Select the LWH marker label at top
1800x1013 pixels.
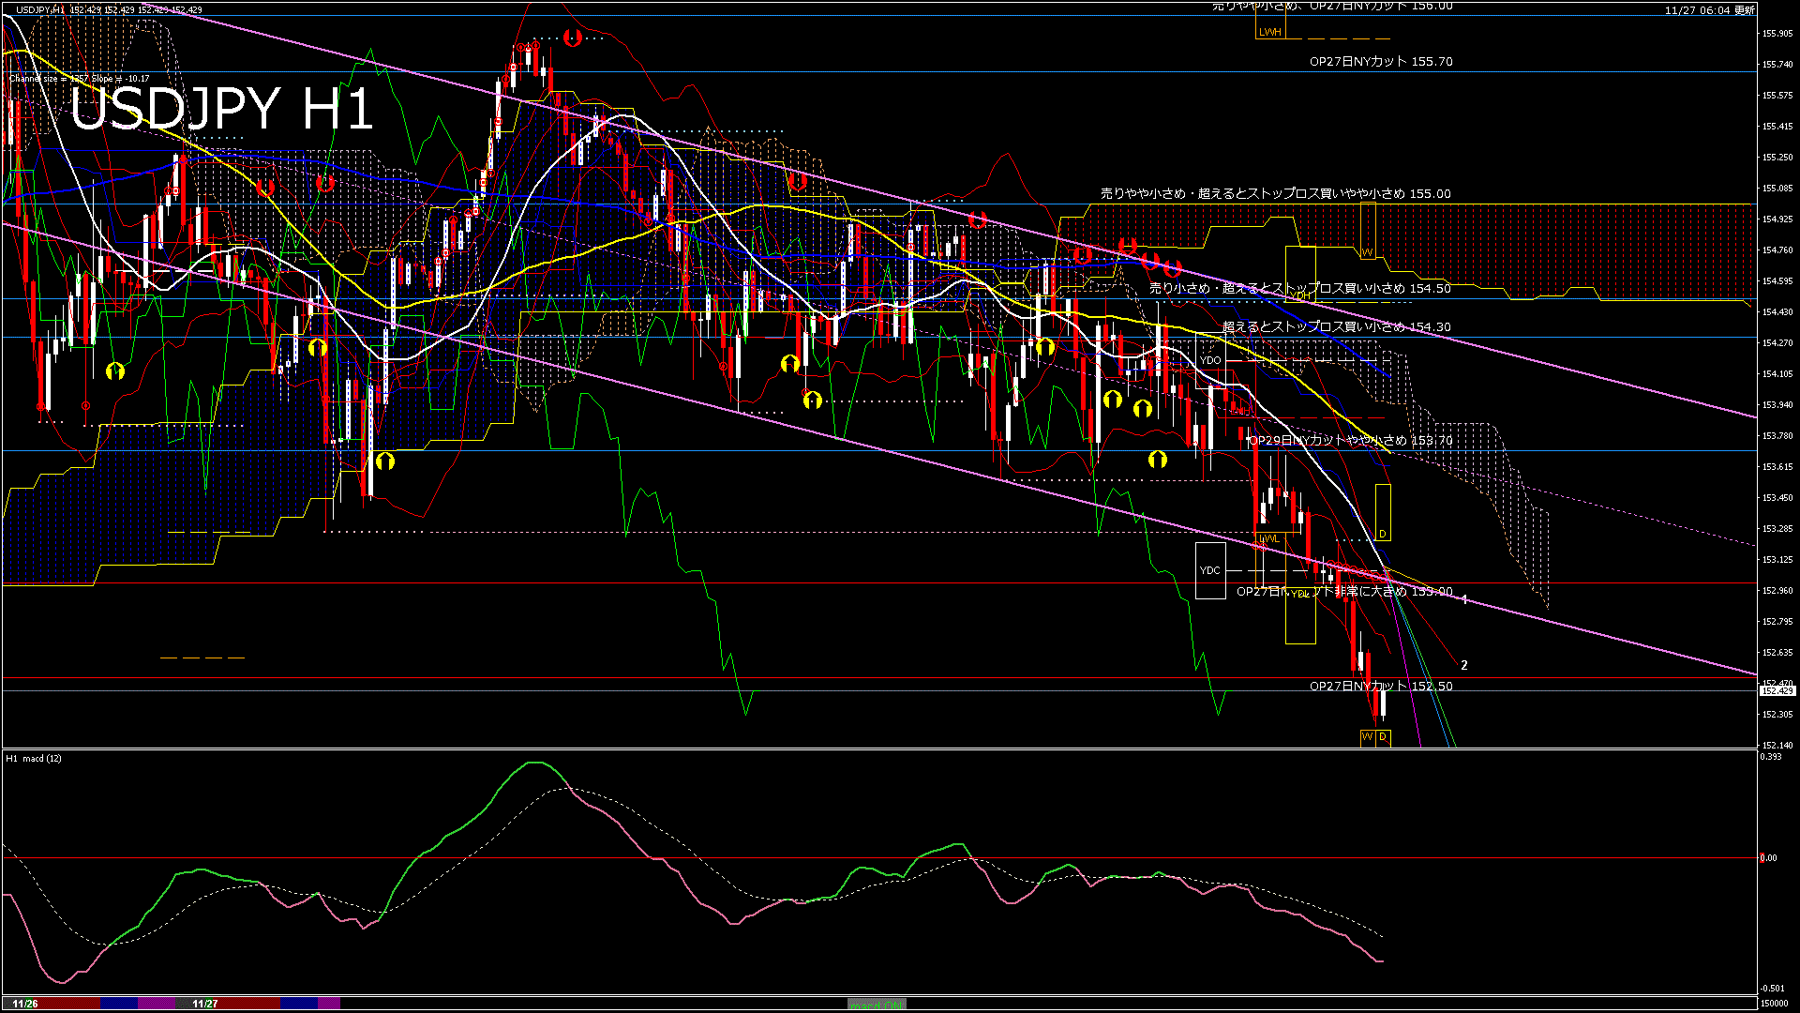pos(1269,32)
